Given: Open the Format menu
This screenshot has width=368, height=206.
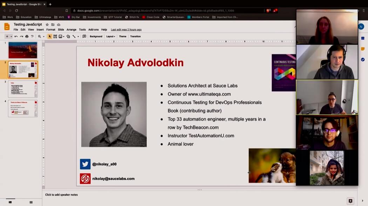Looking at the screenshot, I should (51, 30).
